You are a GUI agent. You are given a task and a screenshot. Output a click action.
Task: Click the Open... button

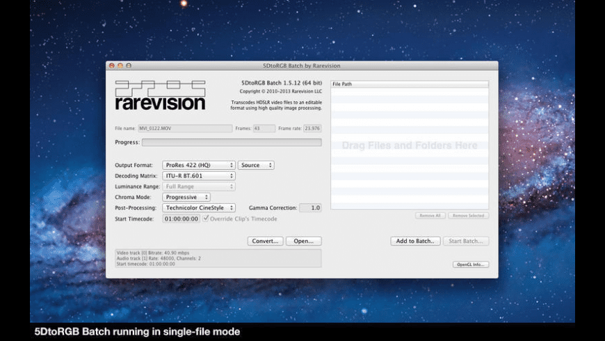pos(304,241)
